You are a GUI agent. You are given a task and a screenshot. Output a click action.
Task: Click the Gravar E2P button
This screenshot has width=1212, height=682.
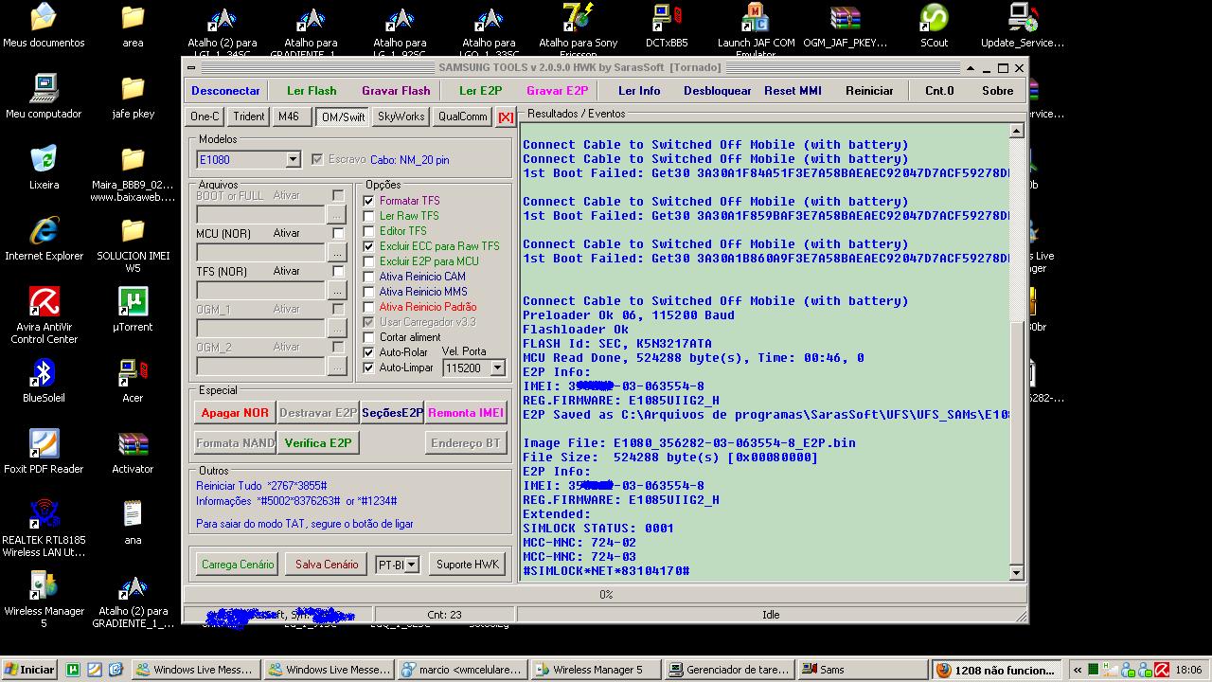(x=557, y=91)
